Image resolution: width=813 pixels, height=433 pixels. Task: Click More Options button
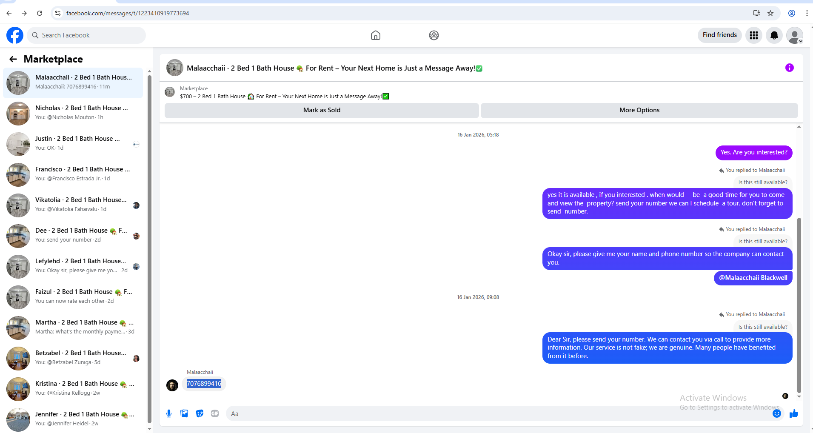pyautogui.click(x=639, y=110)
